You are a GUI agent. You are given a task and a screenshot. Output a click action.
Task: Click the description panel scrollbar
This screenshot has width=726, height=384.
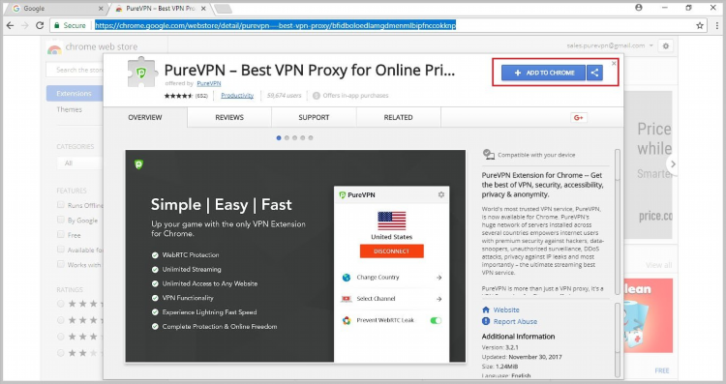click(x=617, y=222)
